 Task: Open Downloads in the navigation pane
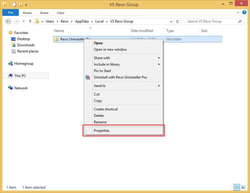26,45
